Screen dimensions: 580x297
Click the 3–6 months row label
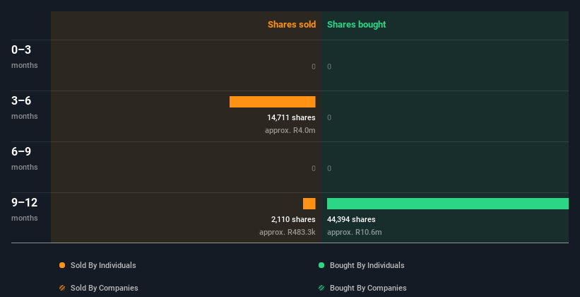(x=25, y=107)
